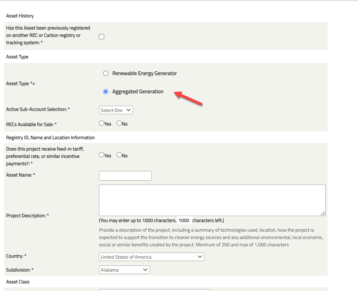Select the Renewable Energy Generator asset type
This screenshot has width=358, height=291.
point(106,73)
